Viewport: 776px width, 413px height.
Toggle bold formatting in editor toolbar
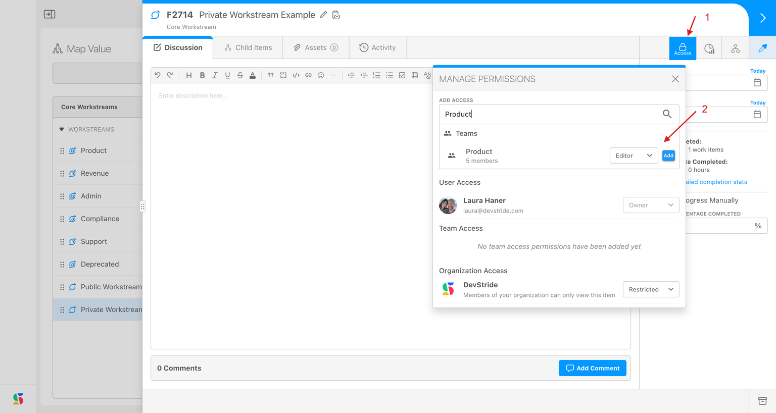pyautogui.click(x=202, y=75)
